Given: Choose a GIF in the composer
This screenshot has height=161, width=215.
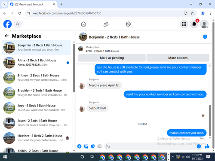Looking at the screenshot, I should tap(99, 146).
